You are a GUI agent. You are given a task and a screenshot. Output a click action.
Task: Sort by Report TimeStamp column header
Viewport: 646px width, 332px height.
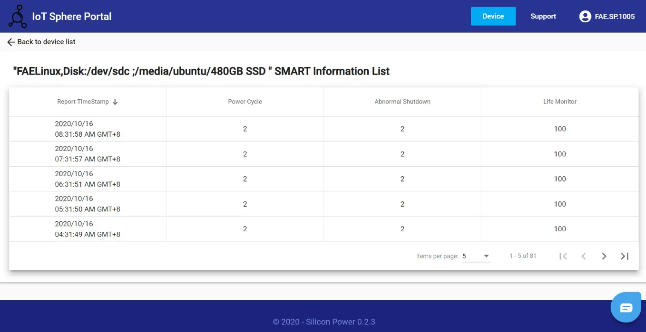(83, 102)
